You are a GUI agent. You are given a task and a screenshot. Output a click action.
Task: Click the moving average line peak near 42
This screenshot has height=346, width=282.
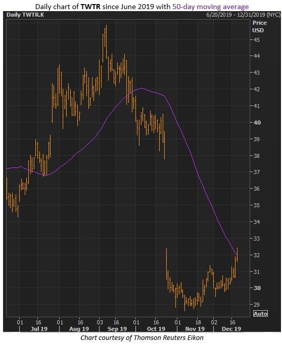coord(142,88)
